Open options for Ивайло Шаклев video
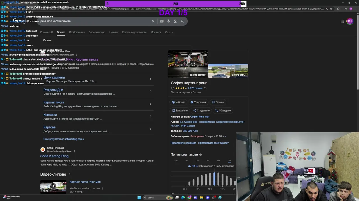The height and width of the screenshot is (201, 359). pos(102,188)
